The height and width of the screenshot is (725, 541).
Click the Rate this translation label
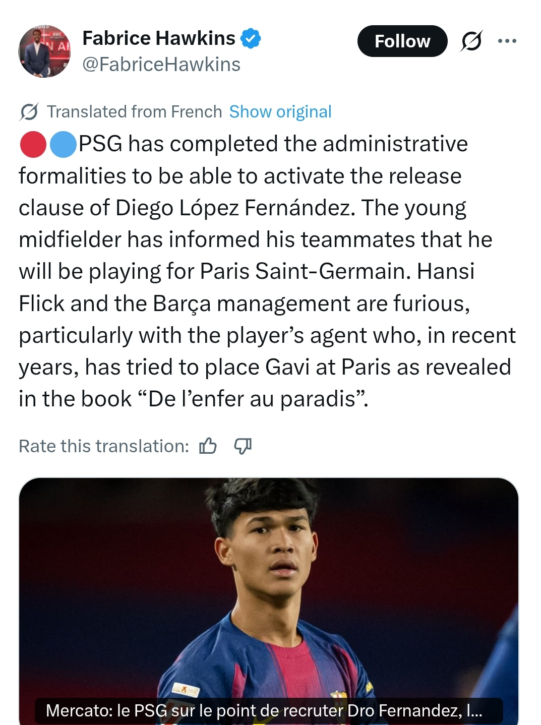[x=104, y=446]
